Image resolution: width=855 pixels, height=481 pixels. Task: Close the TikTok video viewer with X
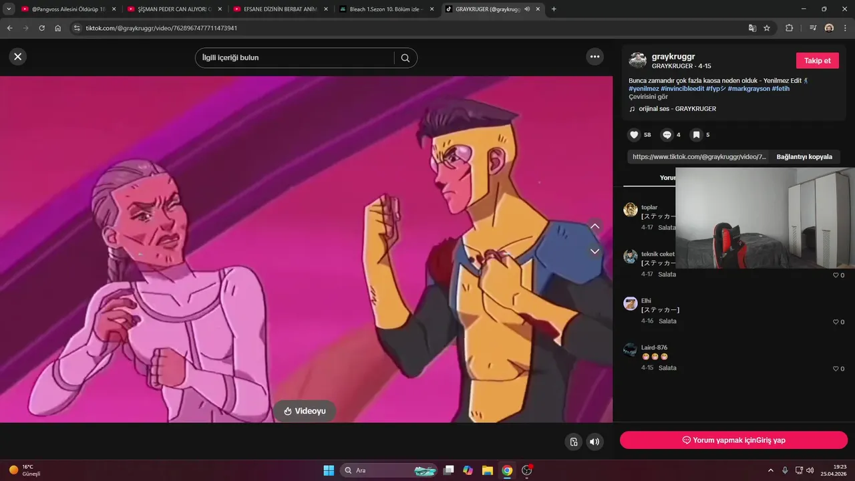(x=18, y=57)
